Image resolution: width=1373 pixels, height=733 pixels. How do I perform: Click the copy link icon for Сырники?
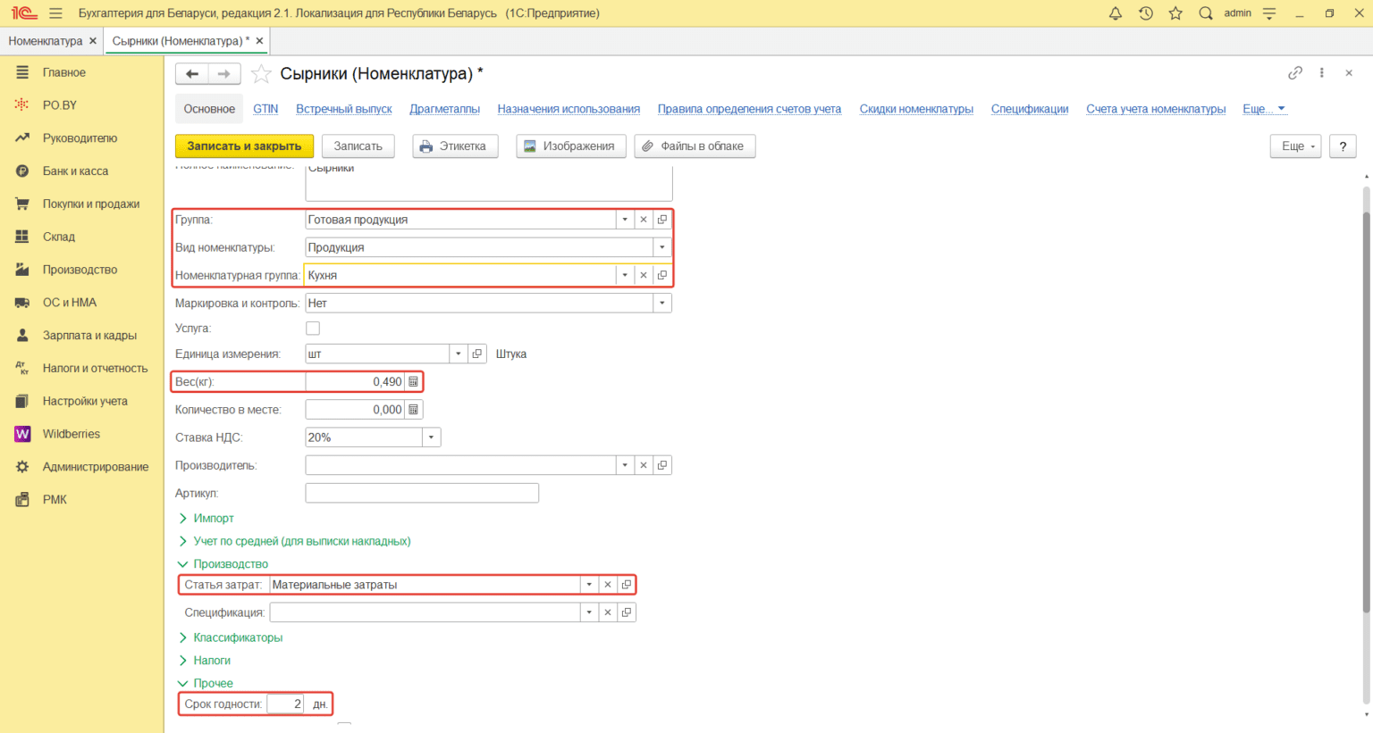click(1294, 73)
